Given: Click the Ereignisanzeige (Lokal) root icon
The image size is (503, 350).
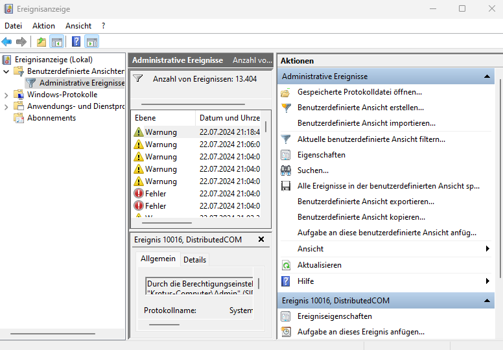Looking at the screenshot, I should (6, 60).
